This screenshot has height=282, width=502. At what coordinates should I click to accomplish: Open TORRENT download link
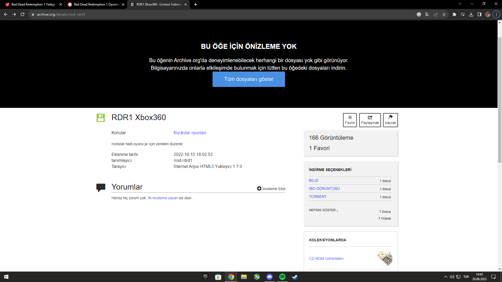pos(318,197)
